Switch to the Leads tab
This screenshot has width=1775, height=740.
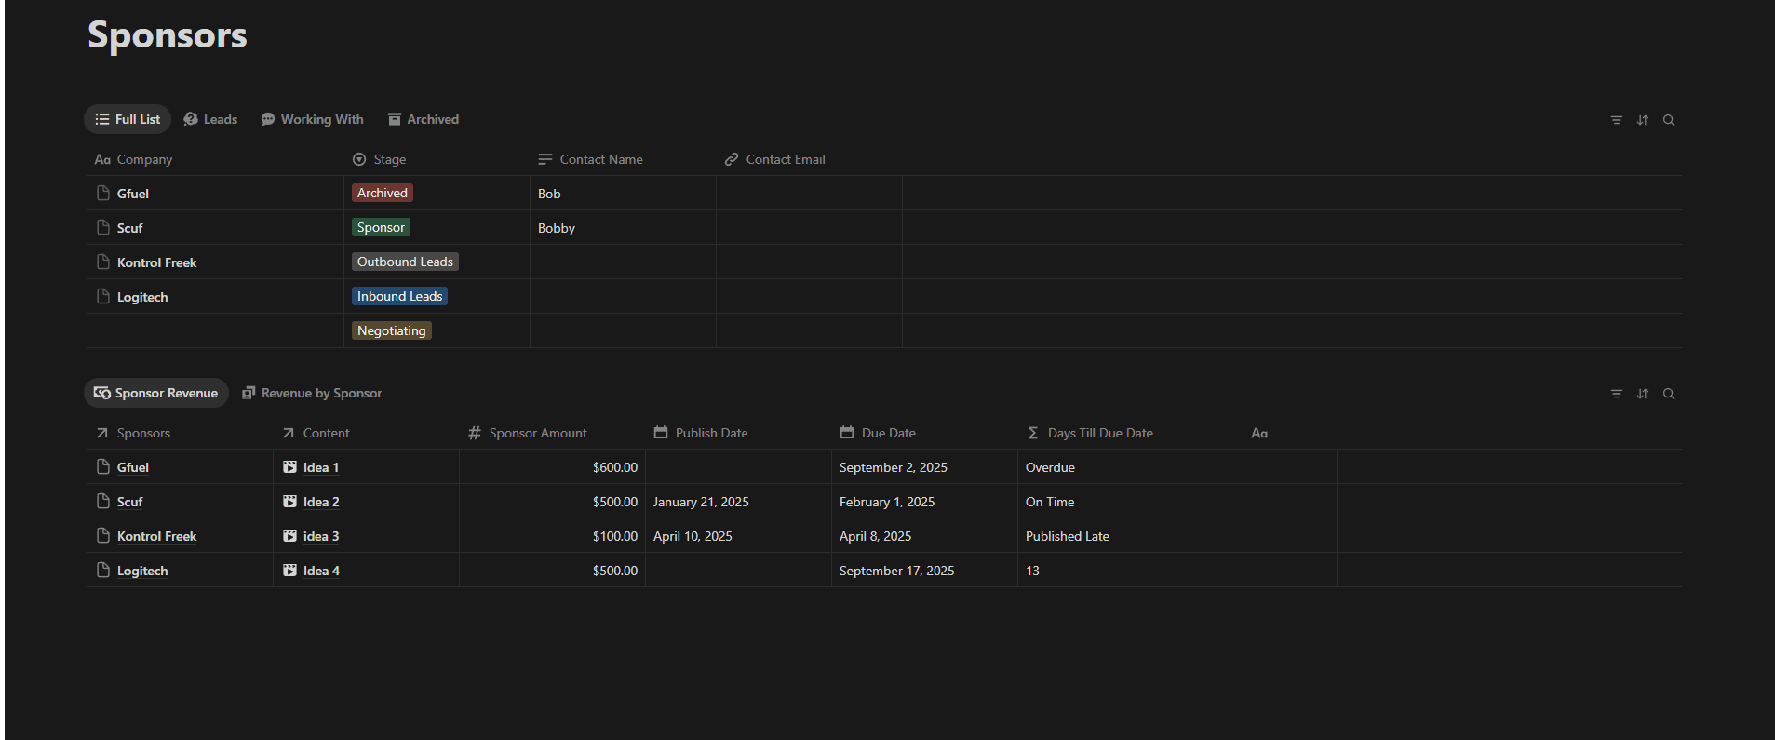click(210, 119)
